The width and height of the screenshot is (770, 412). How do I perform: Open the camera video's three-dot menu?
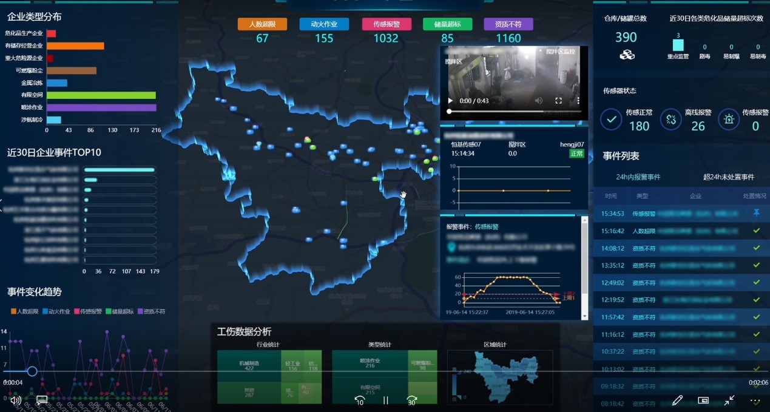[x=578, y=101]
